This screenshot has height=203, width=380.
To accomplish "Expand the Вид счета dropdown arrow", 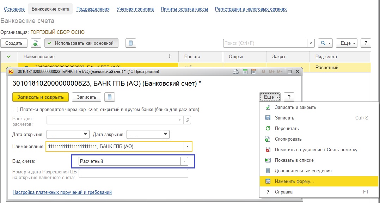I will [x=184, y=161].
